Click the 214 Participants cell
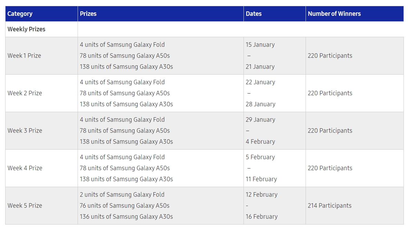This screenshot has height=228, width=408. [330, 206]
